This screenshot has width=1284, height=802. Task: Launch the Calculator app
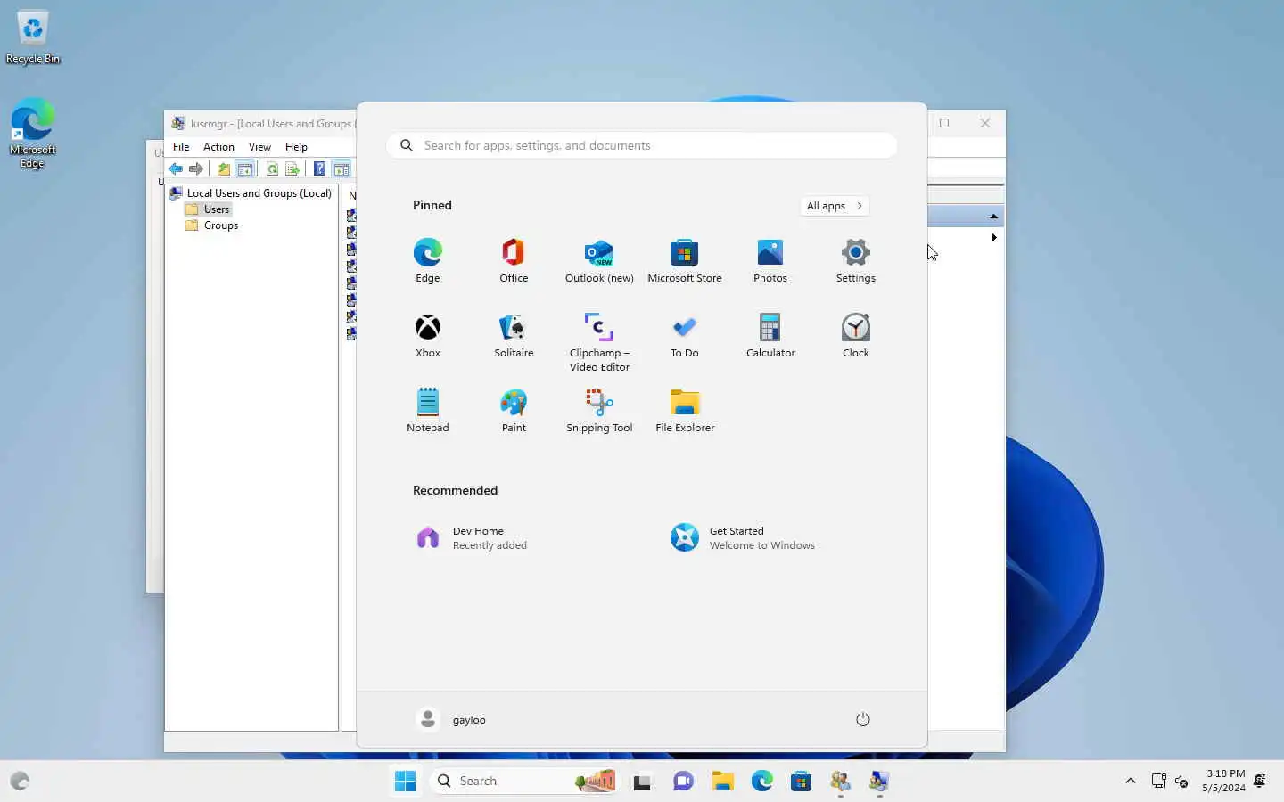770,336
